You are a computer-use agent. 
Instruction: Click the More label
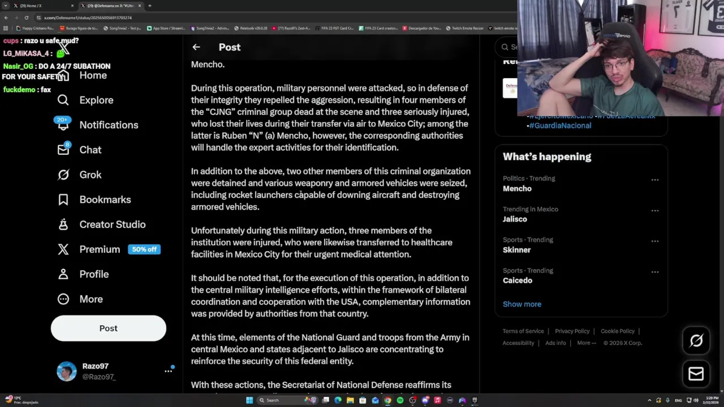click(x=91, y=299)
